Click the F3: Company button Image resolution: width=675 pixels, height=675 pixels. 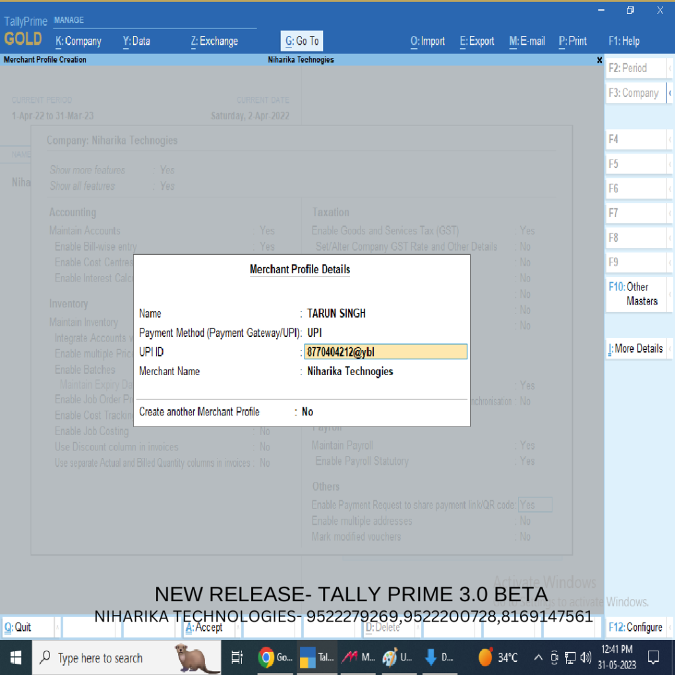click(636, 93)
